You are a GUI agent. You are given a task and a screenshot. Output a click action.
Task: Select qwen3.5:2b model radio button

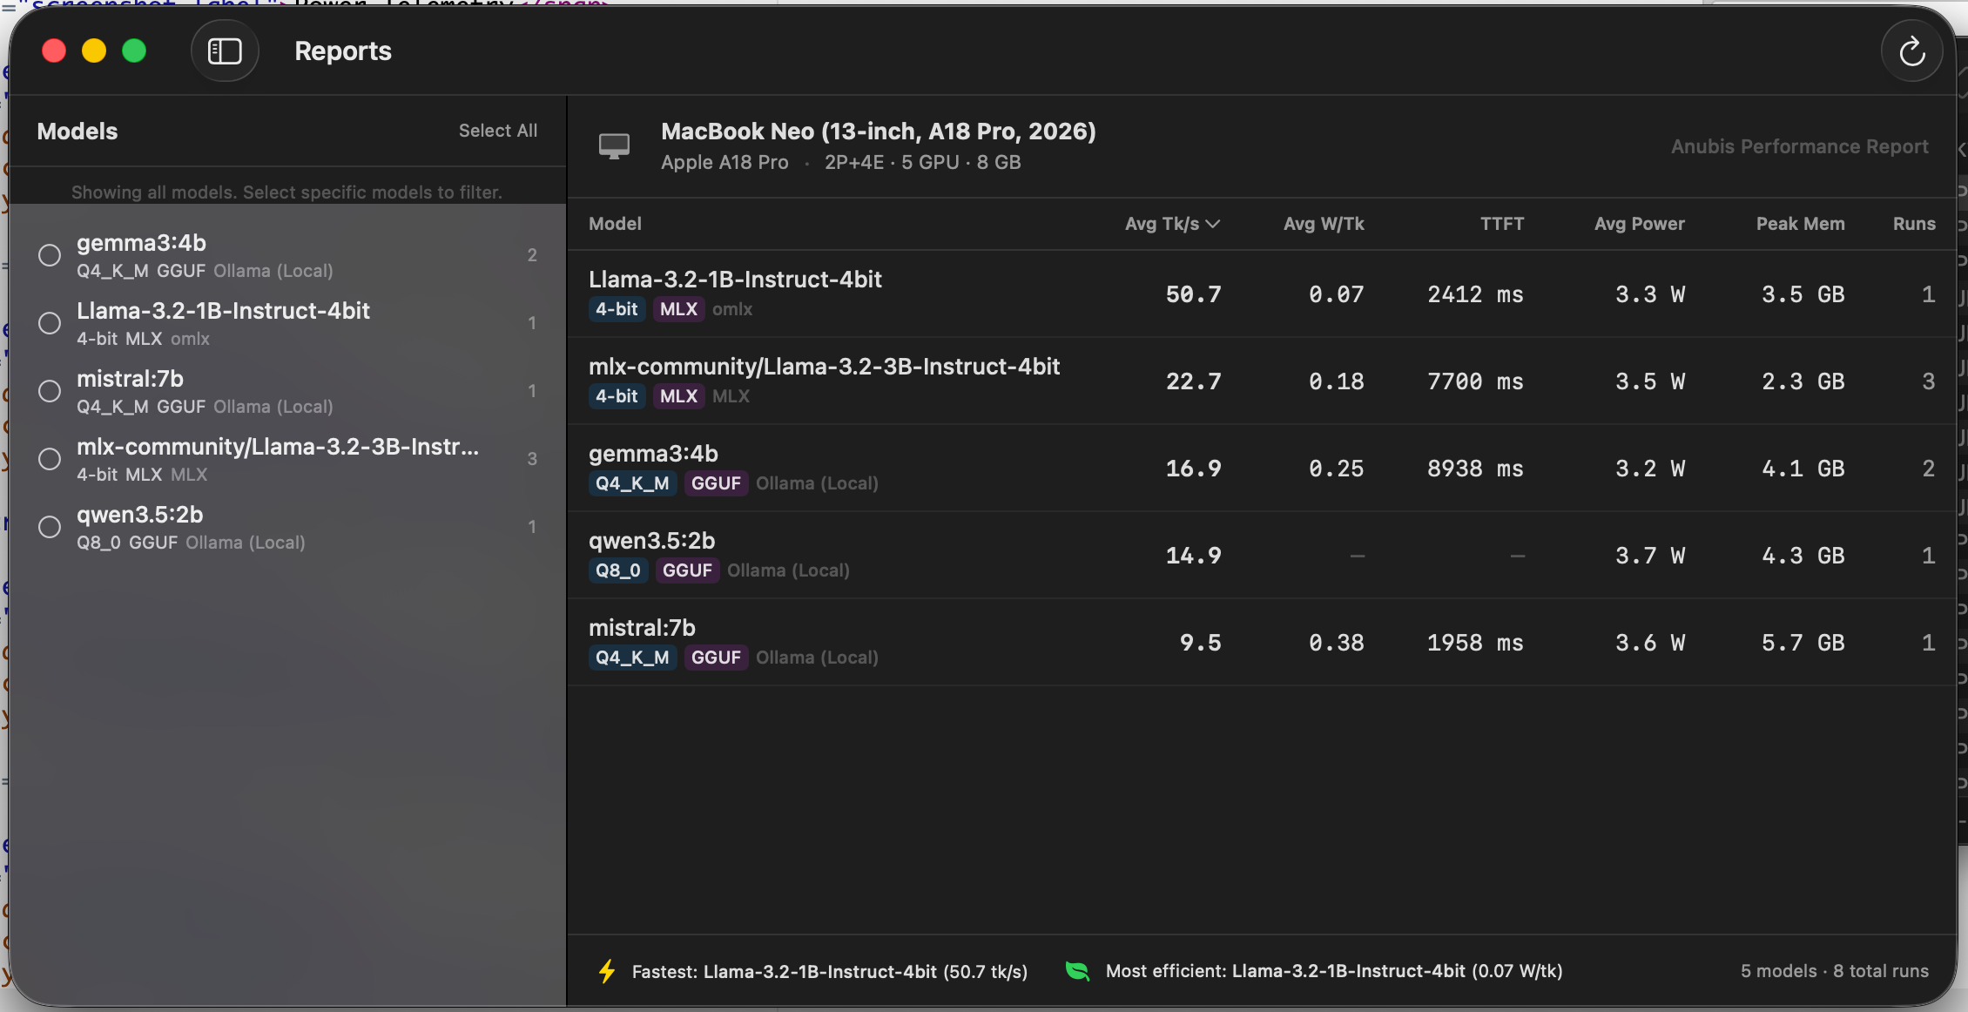click(x=50, y=527)
